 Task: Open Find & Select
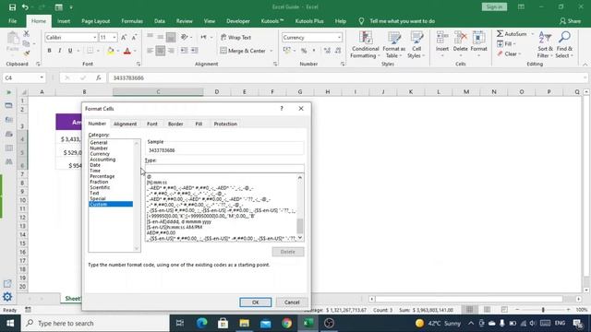point(564,45)
